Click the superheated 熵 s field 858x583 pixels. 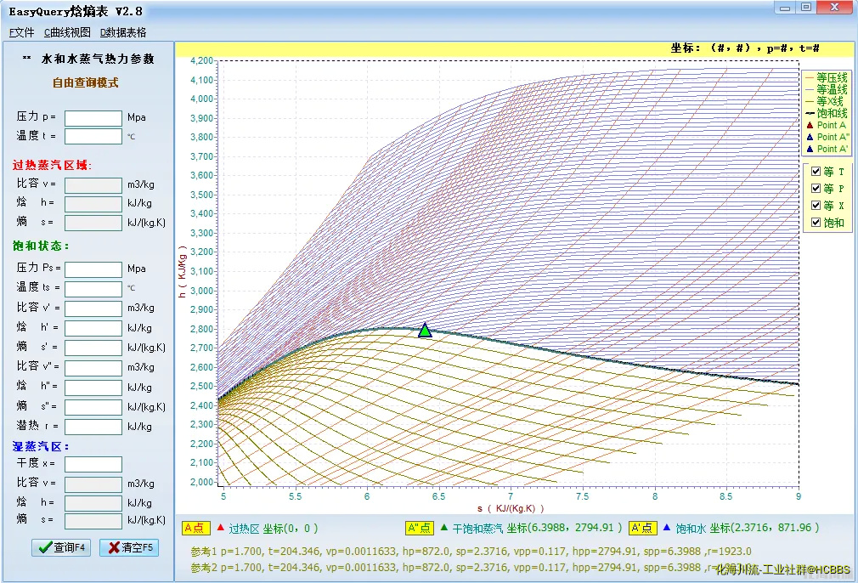tap(93, 223)
